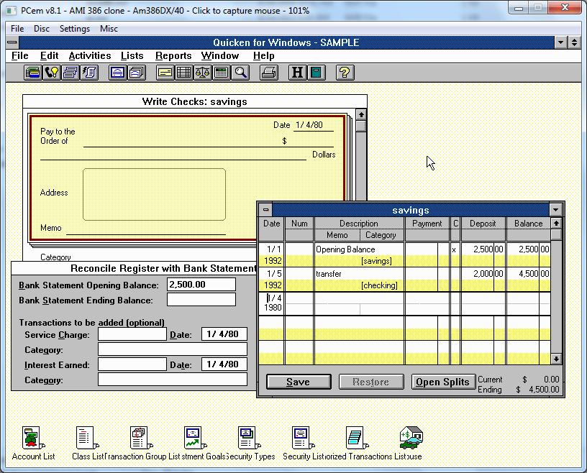Open the Reports menu
The image size is (587, 473).
(173, 56)
